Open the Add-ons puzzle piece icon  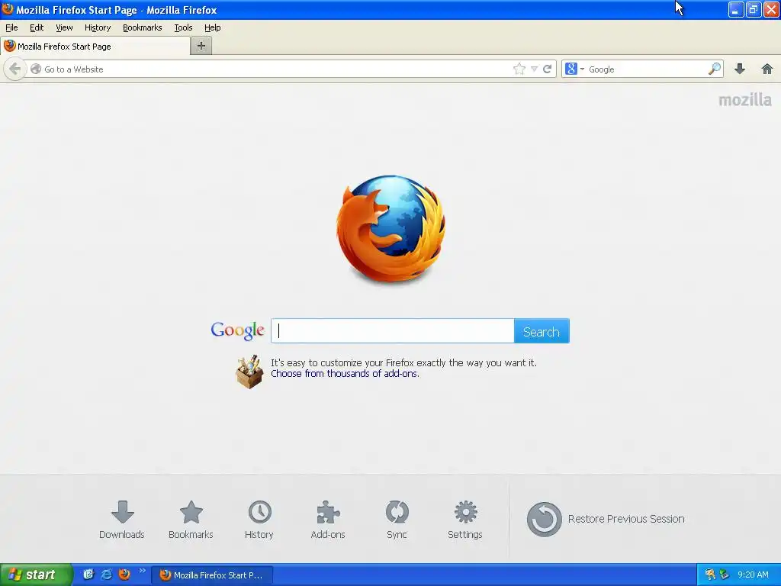click(328, 512)
